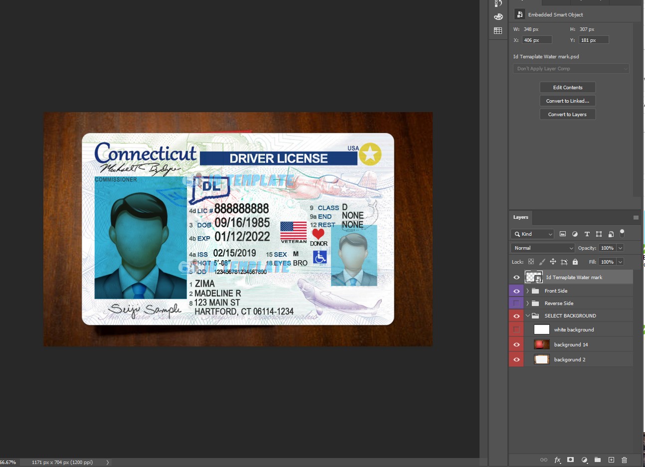Hide the background 2 layer
This screenshot has width=645, height=467.
516,359
